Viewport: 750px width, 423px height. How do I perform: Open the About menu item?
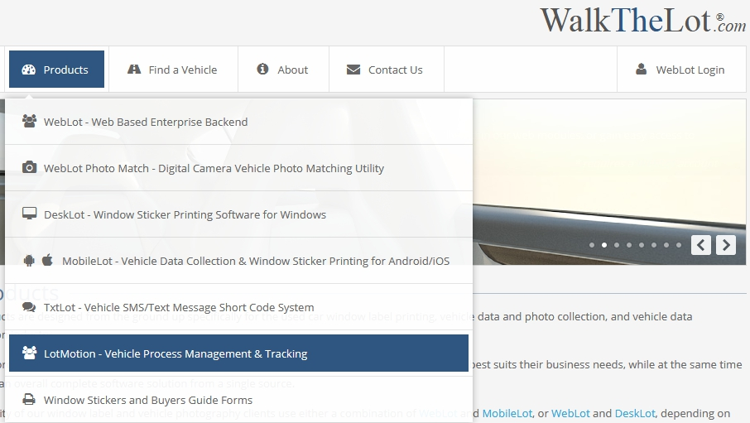pos(283,70)
